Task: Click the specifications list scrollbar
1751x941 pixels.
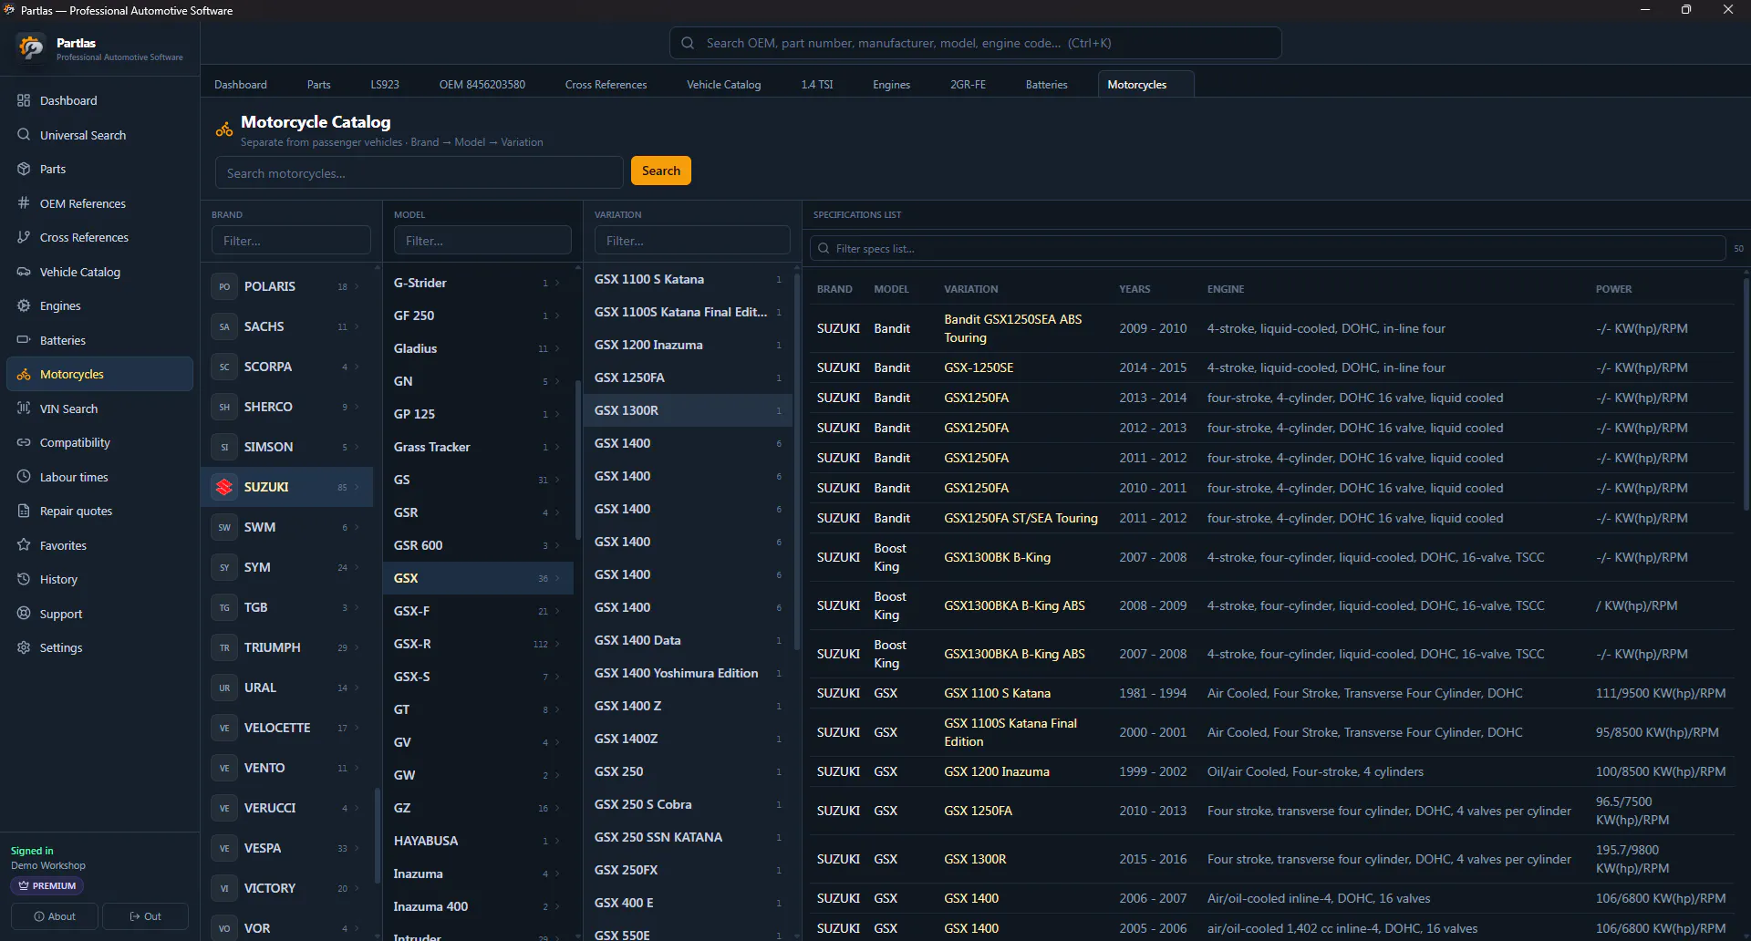Action: tap(1746, 394)
